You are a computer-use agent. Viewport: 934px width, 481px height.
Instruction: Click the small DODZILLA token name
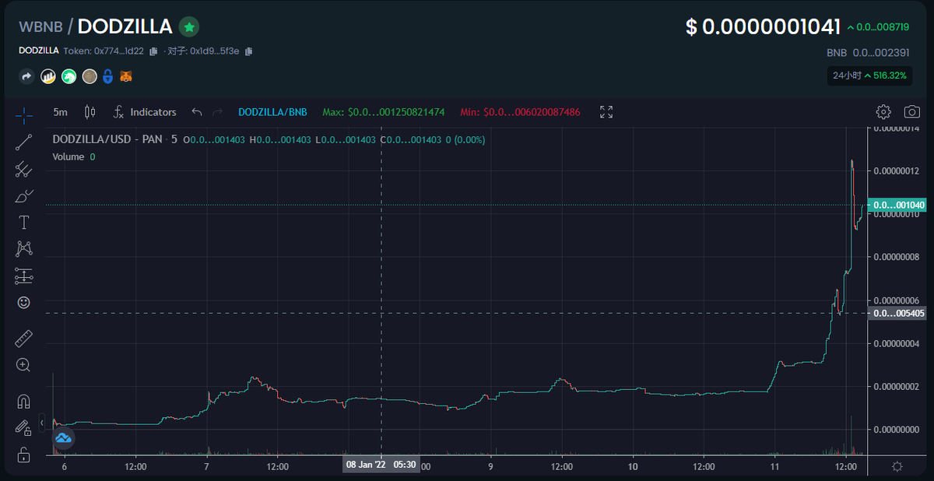(39, 51)
